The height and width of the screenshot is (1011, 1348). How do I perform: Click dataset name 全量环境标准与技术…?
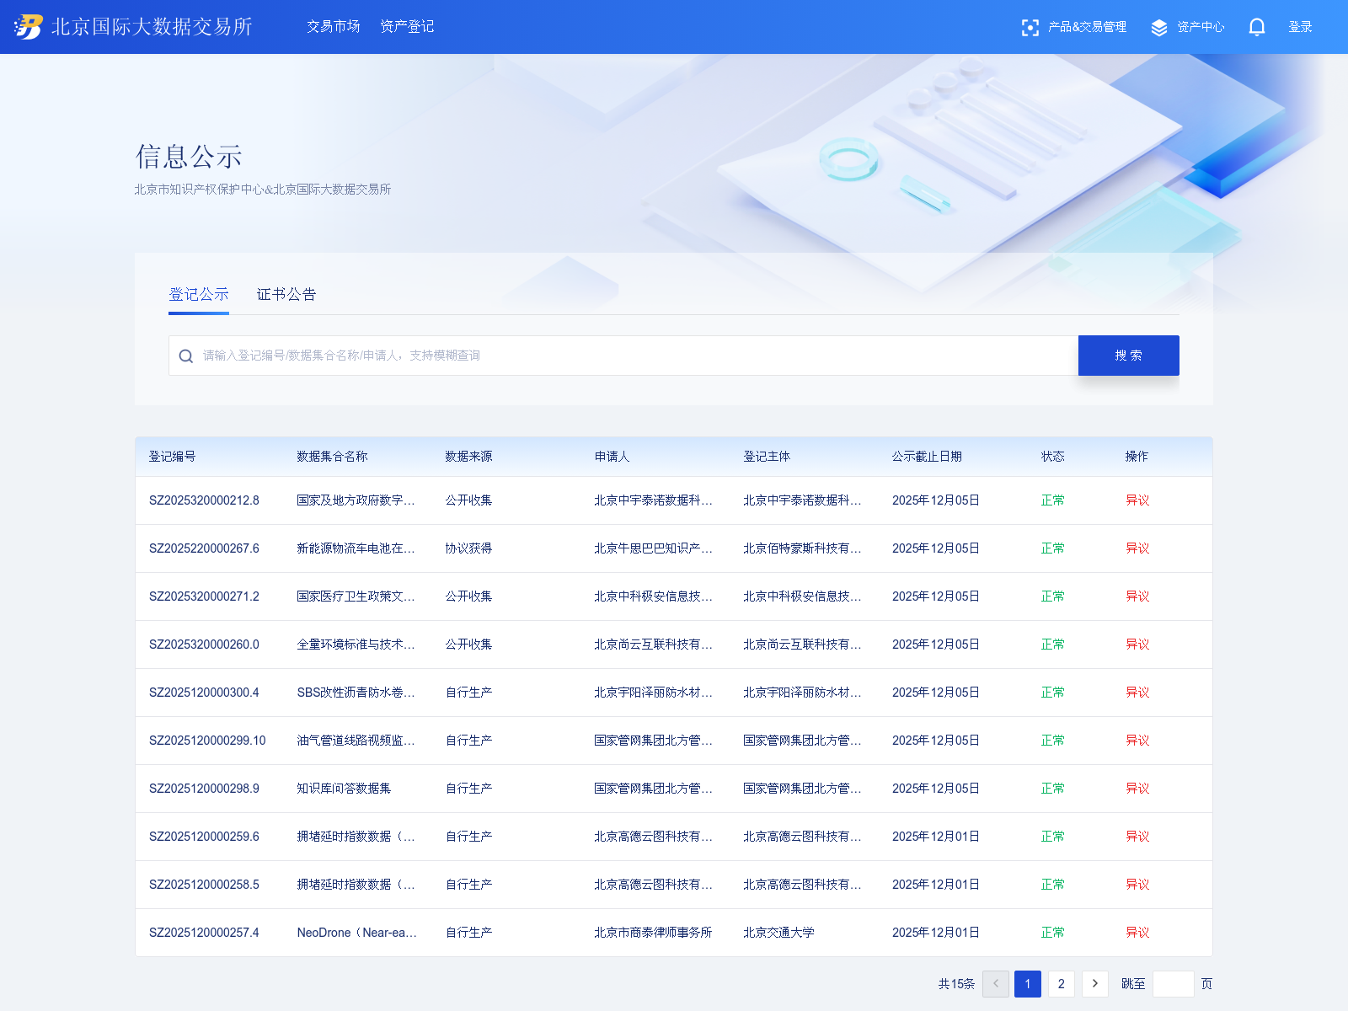pyautogui.click(x=356, y=645)
